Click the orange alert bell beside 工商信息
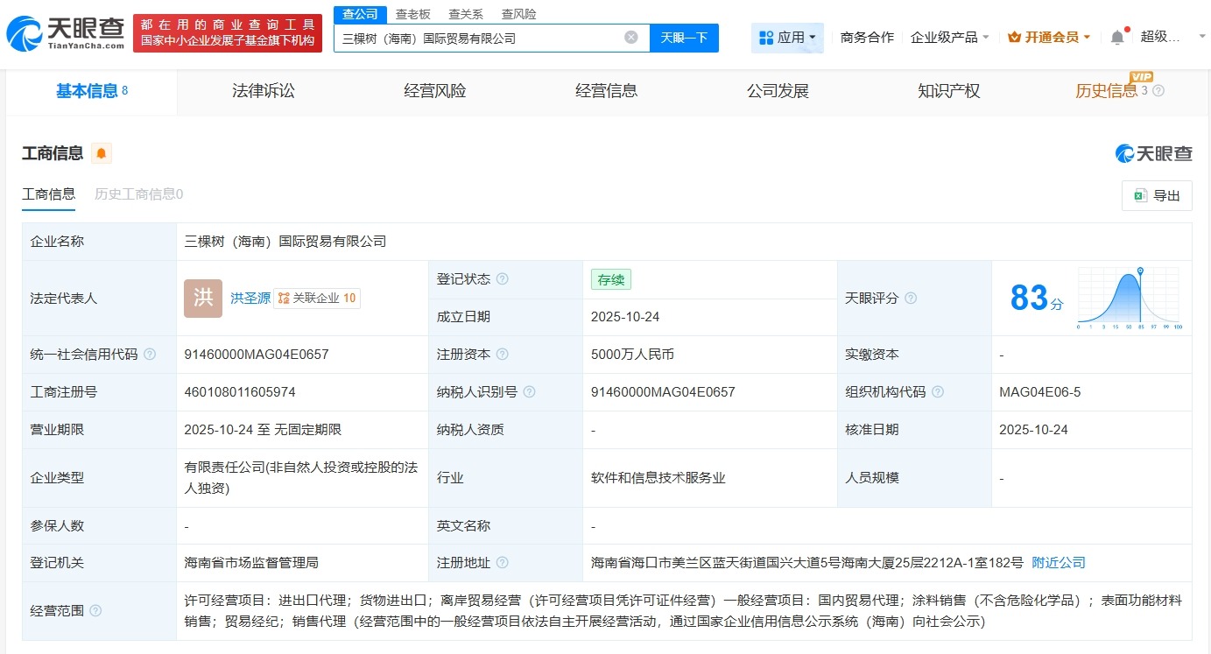The height and width of the screenshot is (654, 1211). [99, 152]
